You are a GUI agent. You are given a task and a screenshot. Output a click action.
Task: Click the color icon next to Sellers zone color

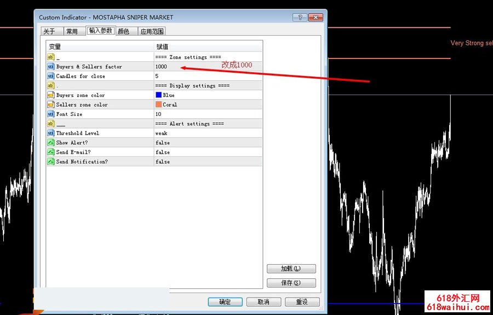point(50,104)
